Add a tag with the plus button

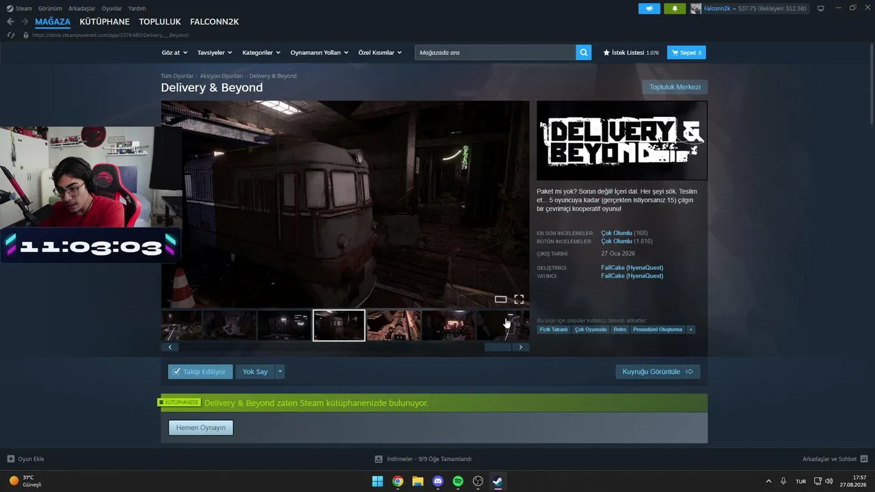690,329
